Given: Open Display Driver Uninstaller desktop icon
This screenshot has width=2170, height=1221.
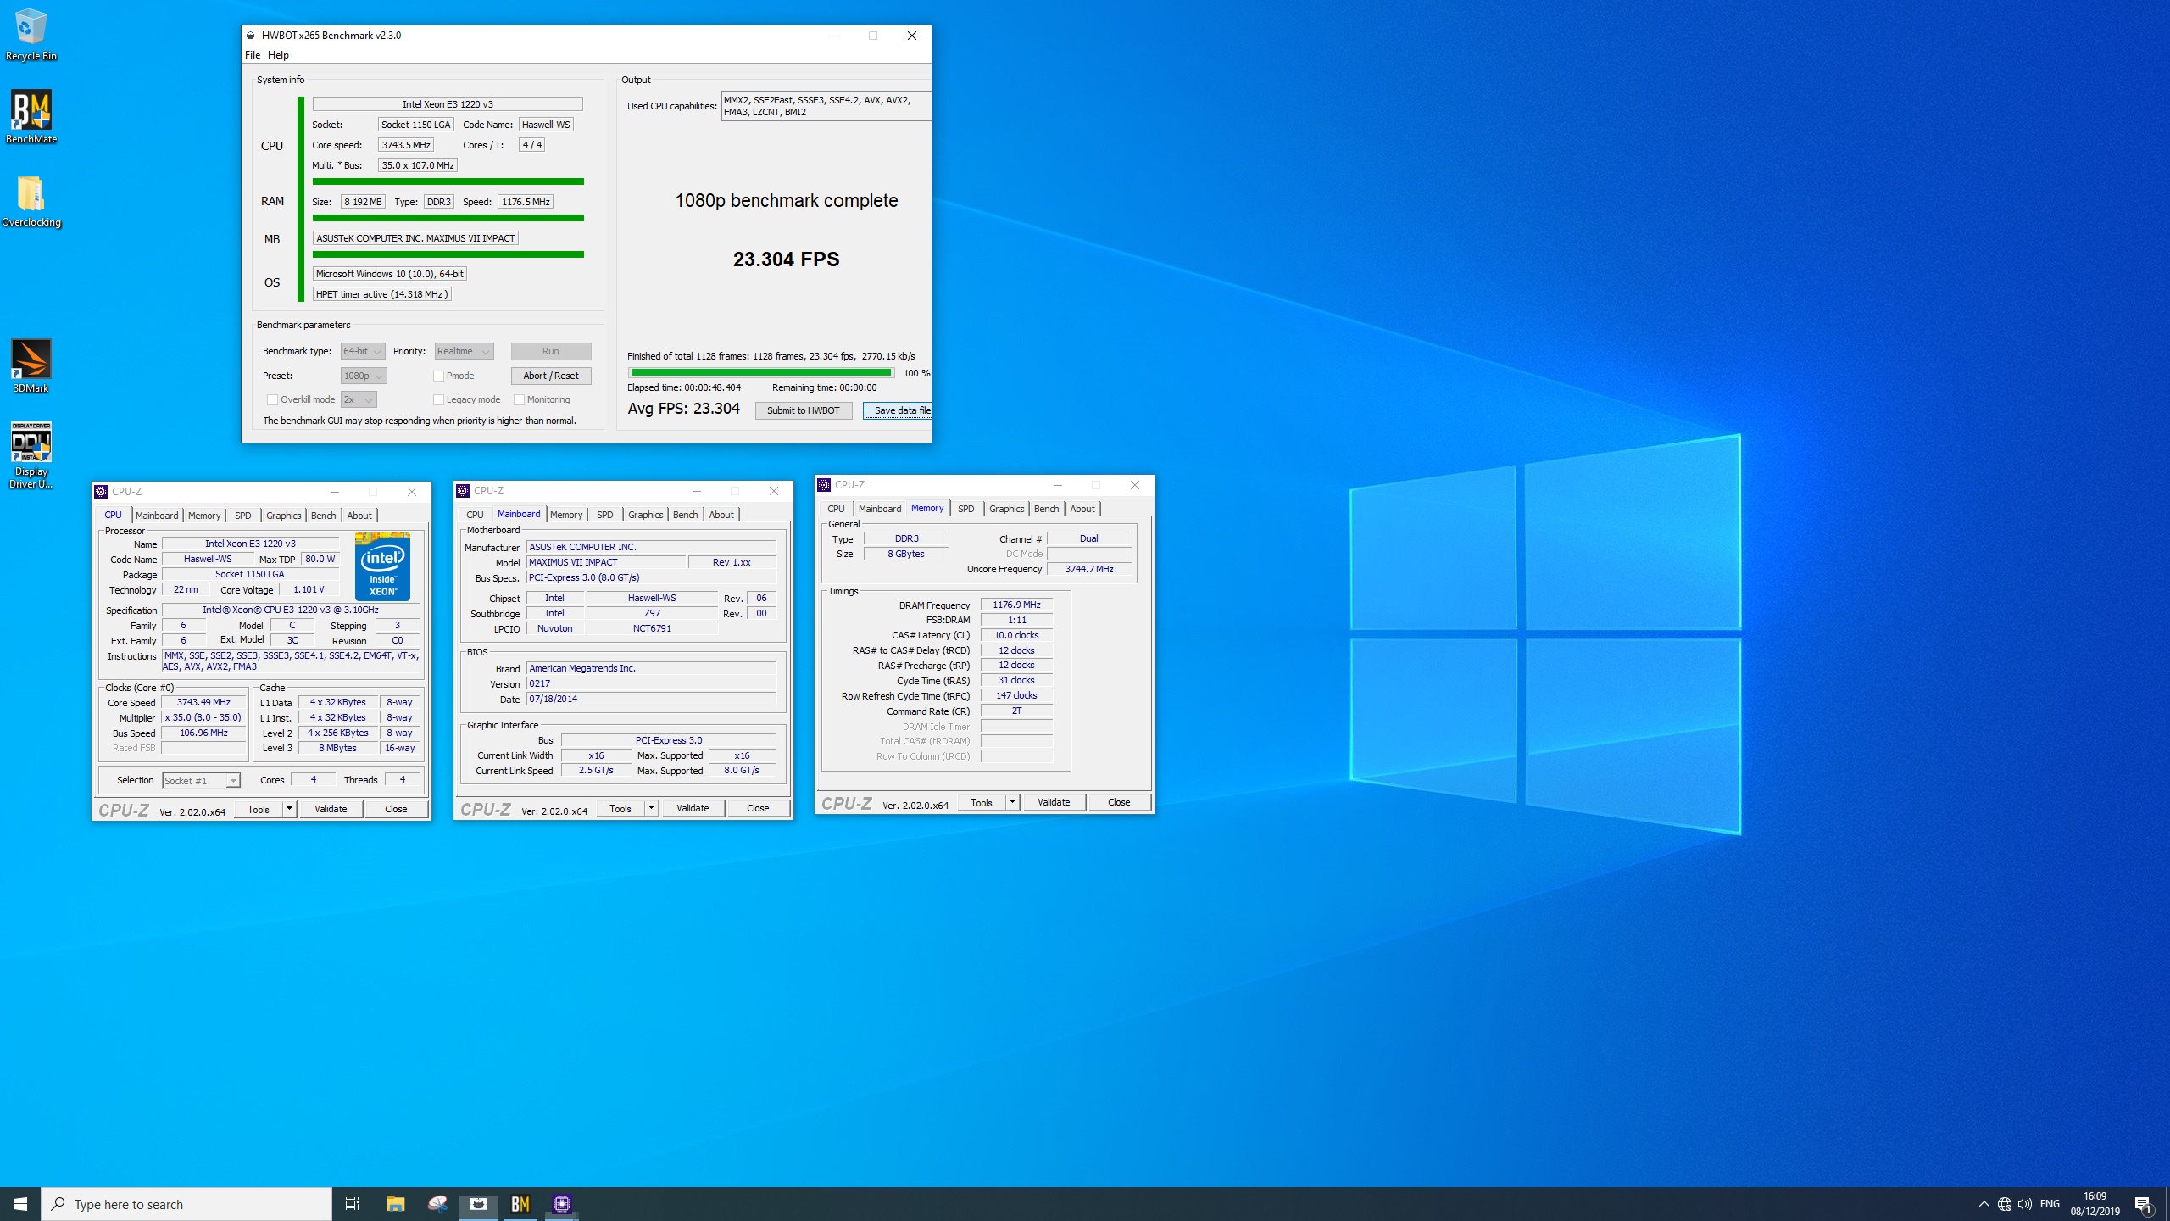Looking at the screenshot, I should pyautogui.click(x=31, y=455).
